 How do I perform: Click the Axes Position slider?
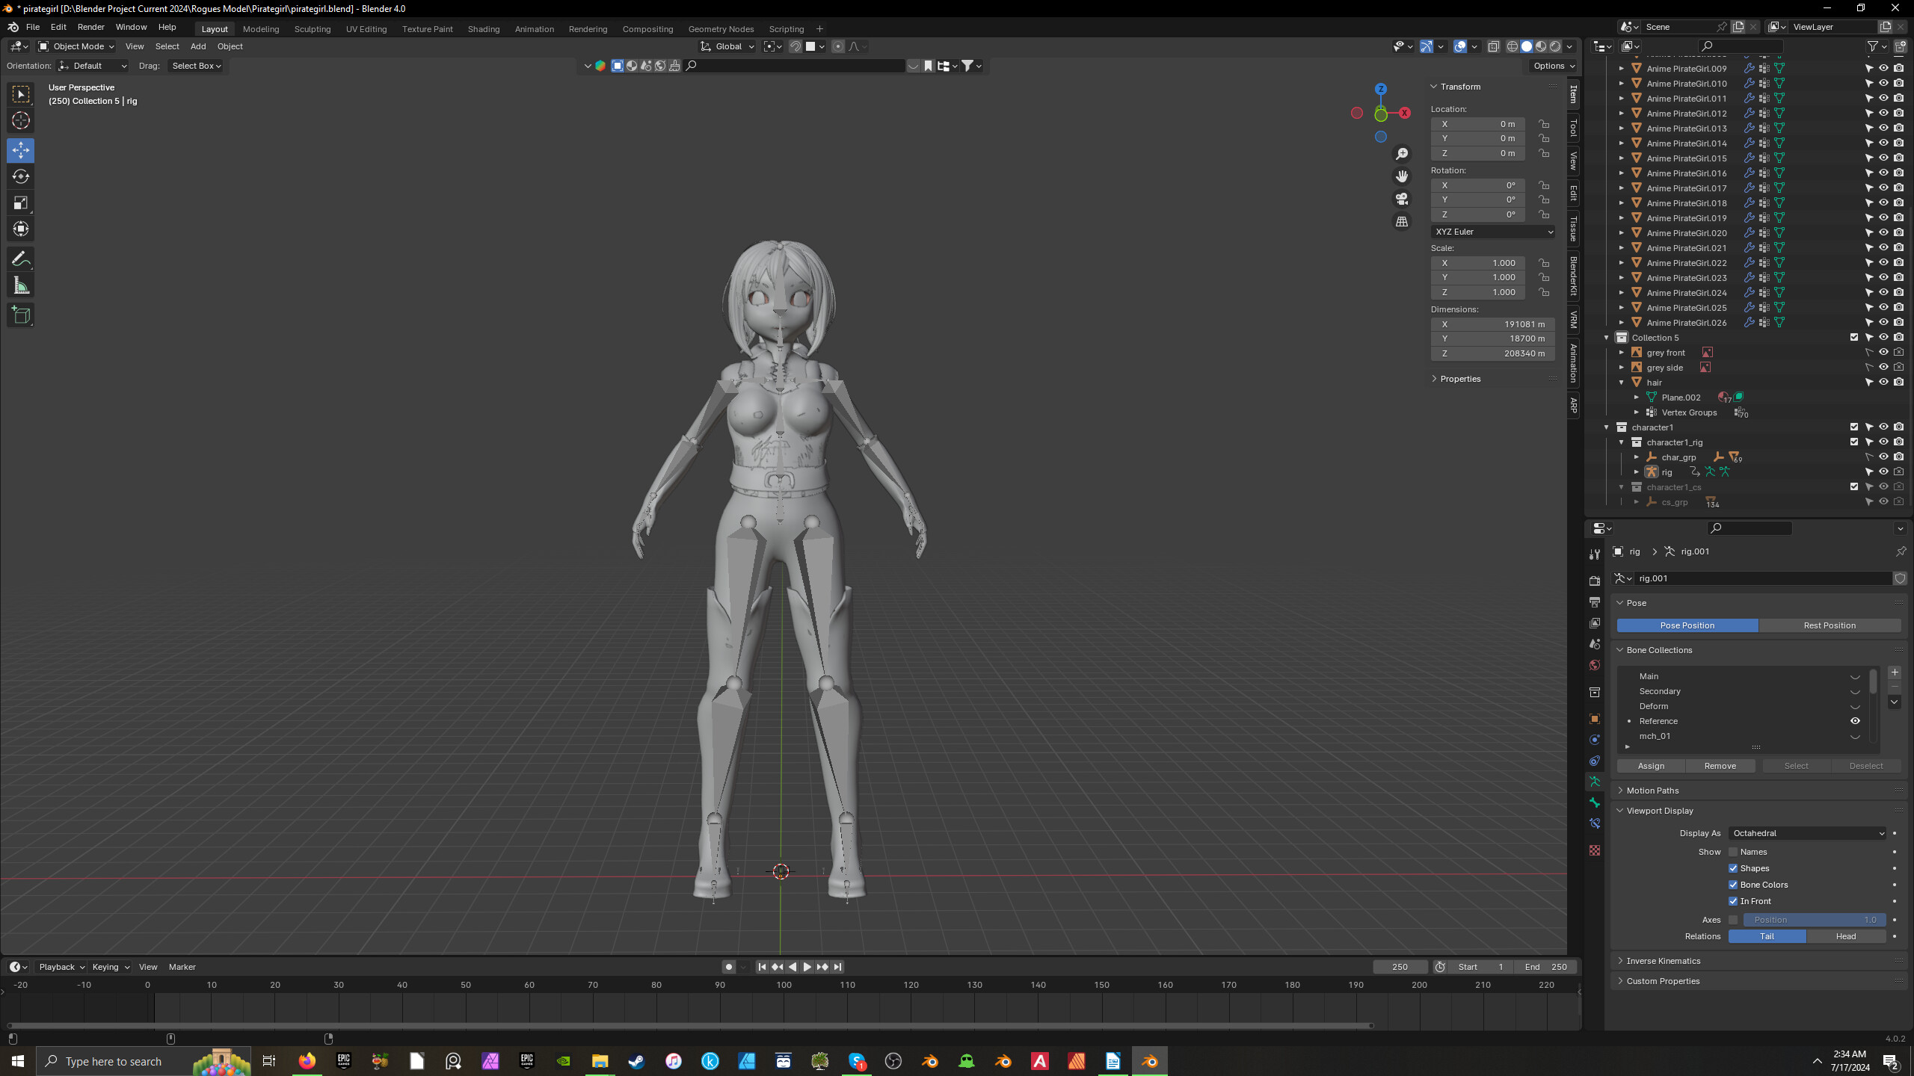[x=1814, y=920]
